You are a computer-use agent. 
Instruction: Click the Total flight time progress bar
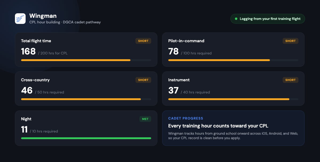pos(86,60)
